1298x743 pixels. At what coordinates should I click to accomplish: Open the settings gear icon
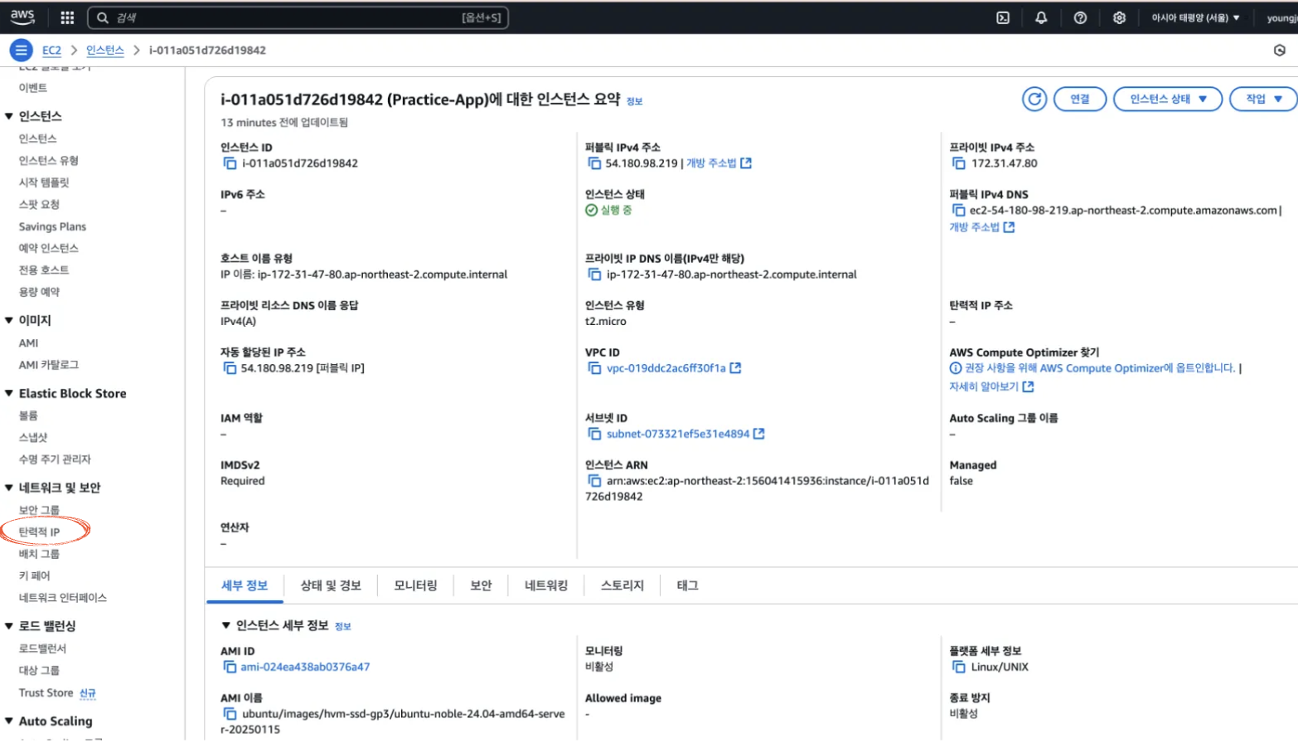click(1119, 17)
